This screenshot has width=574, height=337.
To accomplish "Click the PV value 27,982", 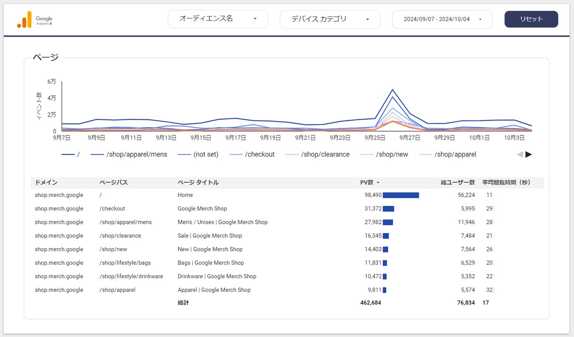I will pyautogui.click(x=373, y=222).
